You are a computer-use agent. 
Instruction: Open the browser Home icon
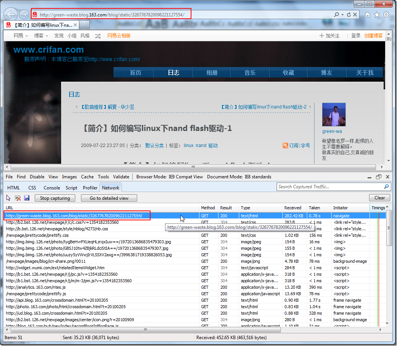pos(367,15)
